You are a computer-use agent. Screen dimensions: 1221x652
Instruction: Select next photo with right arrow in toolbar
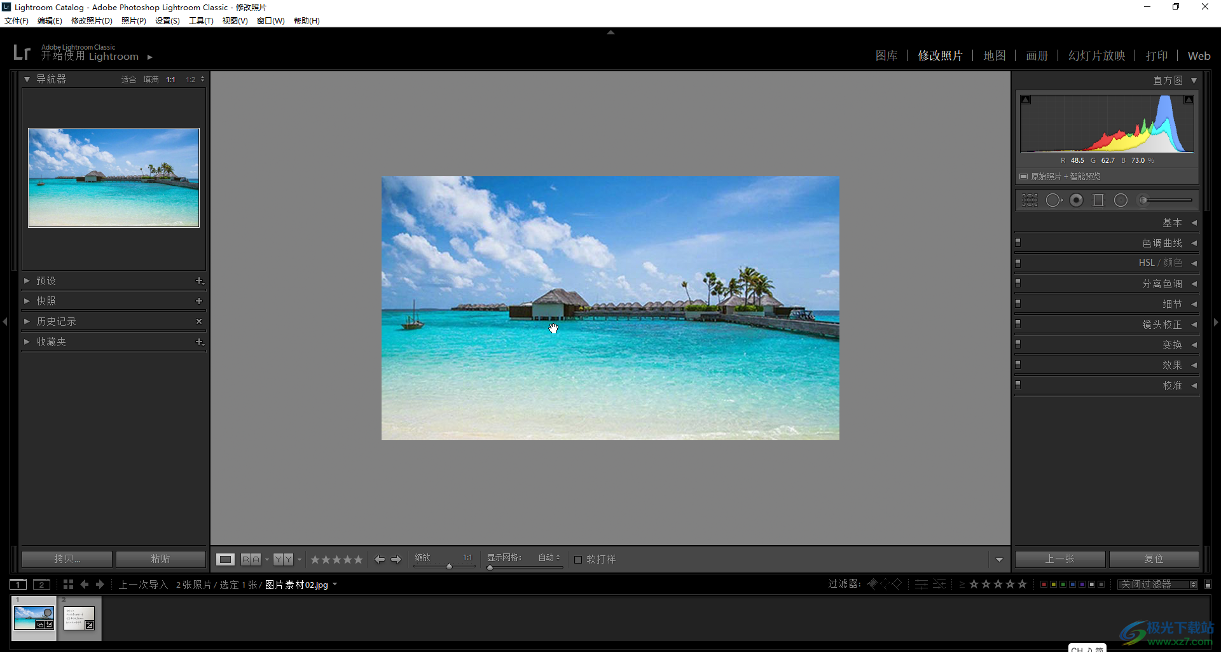pyautogui.click(x=396, y=559)
